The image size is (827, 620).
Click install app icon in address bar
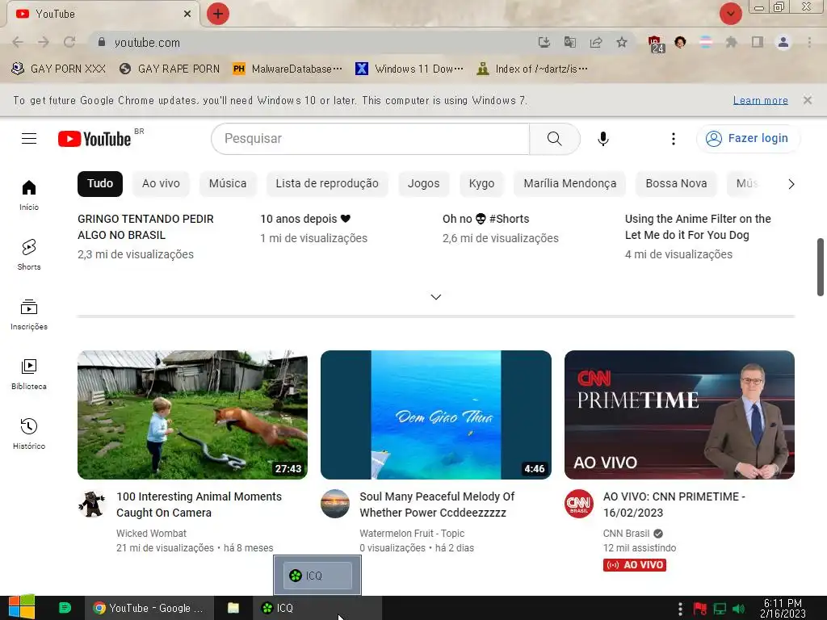coord(544,42)
